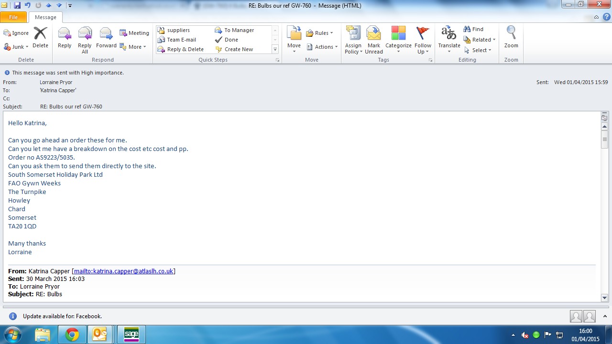Open Google Chrome from the taskbar
Viewport: 612px width, 344px height.
point(72,334)
